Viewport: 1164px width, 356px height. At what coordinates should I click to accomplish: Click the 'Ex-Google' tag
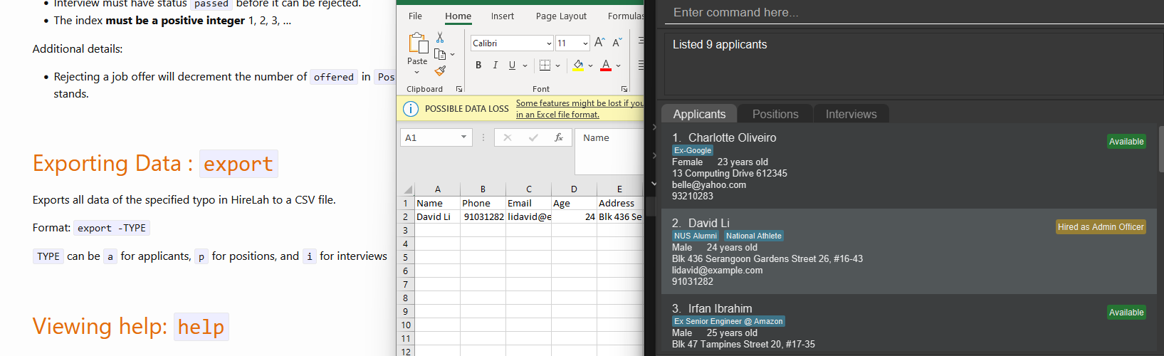[693, 150]
